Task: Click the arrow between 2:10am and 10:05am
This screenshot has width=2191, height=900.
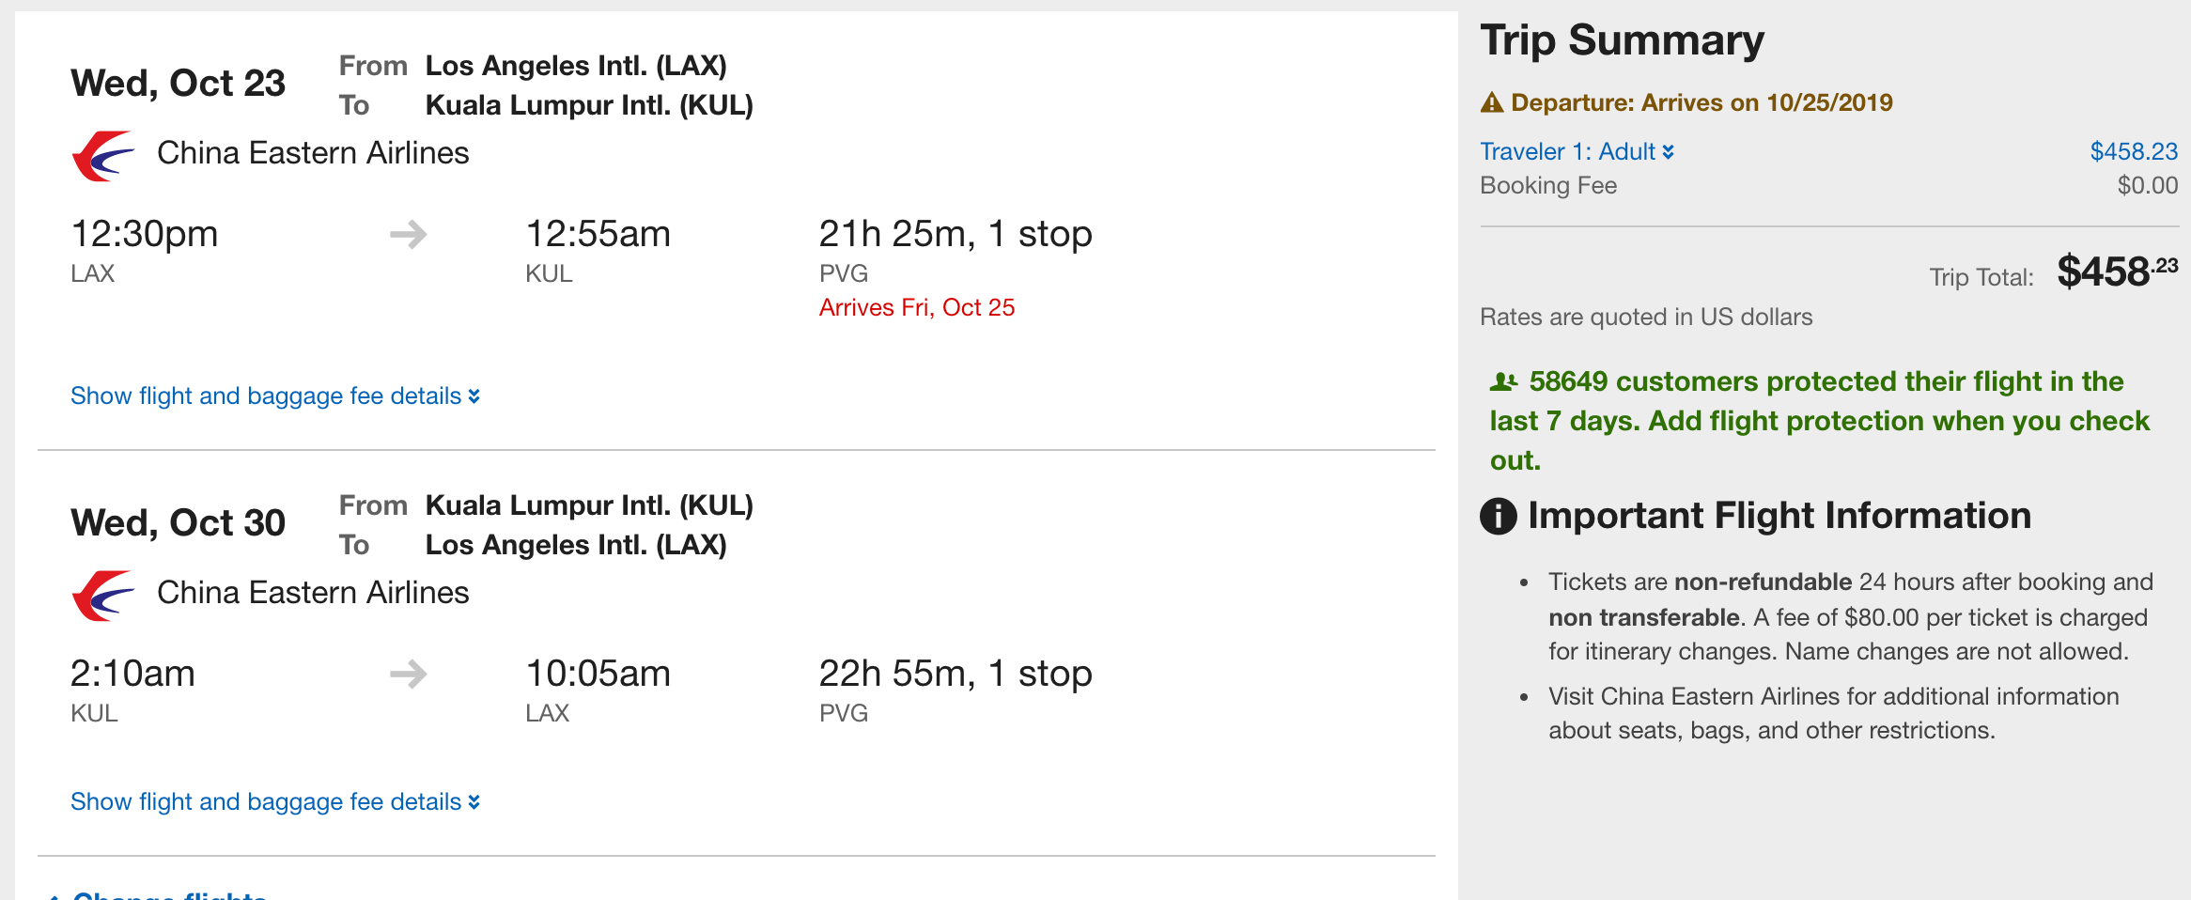Action: click(x=409, y=674)
